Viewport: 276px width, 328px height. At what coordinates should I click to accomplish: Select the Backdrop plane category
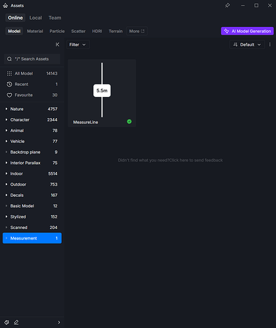point(32,152)
